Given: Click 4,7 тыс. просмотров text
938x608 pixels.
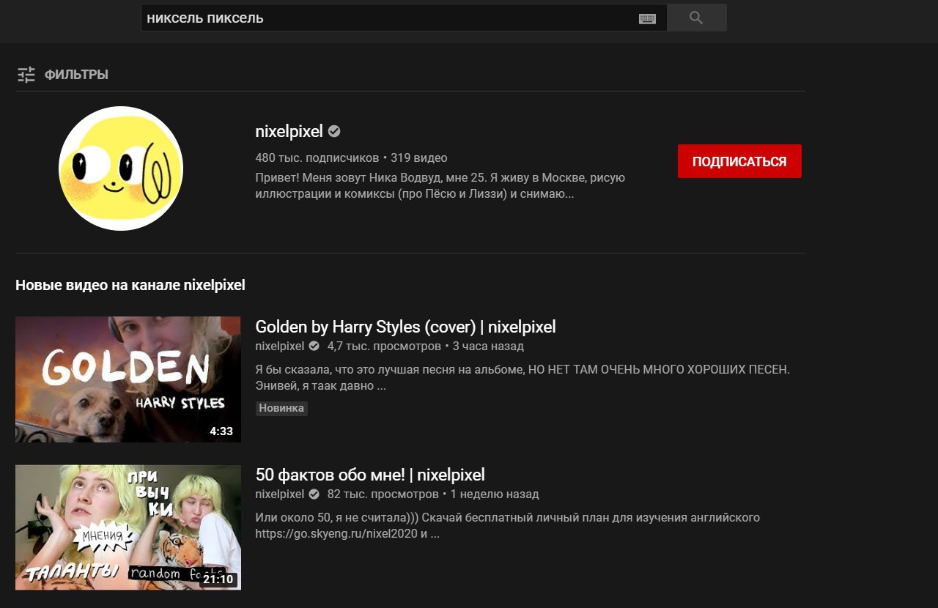Looking at the screenshot, I should pyautogui.click(x=384, y=346).
